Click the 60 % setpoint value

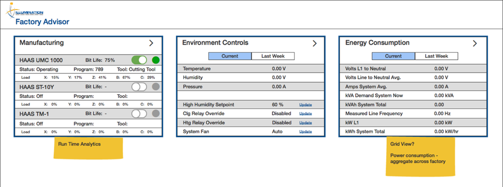(x=278, y=105)
